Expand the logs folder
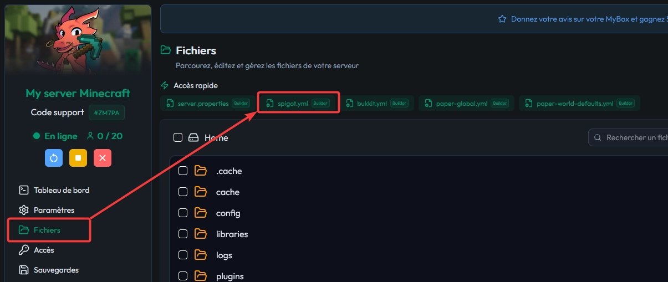 (x=224, y=255)
